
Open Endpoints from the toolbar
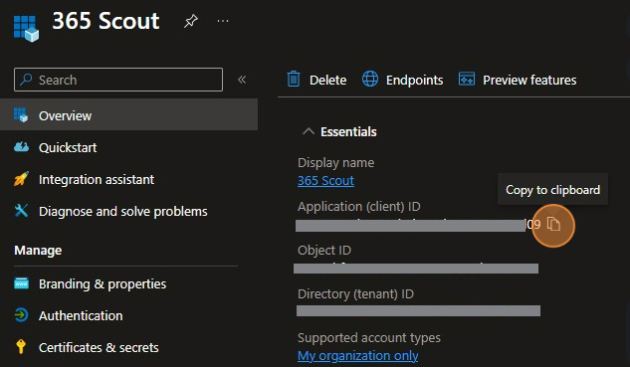pyautogui.click(x=403, y=80)
